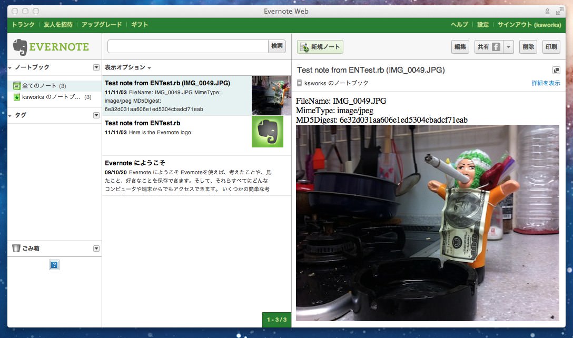This screenshot has width=573, height=338.
Task: Open the 共有 share dropdown arrow
Action: [x=508, y=47]
